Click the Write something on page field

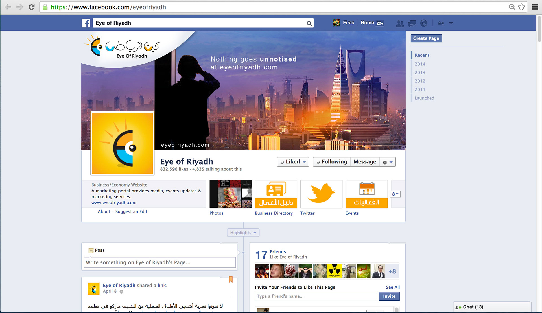(x=160, y=262)
